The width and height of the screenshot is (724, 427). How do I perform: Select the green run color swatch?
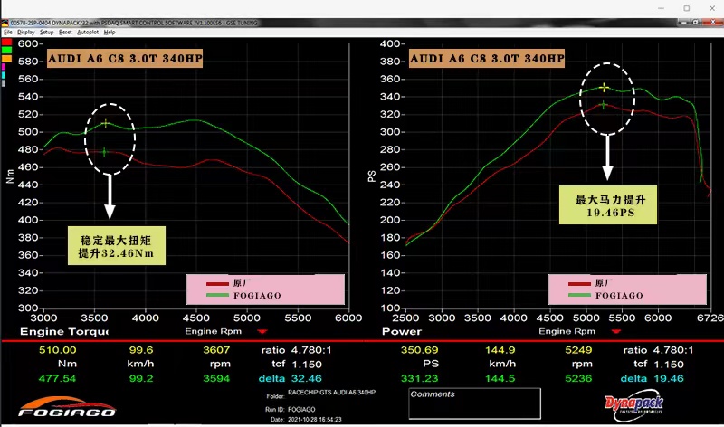pyautogui.click(x=6, y=51)
